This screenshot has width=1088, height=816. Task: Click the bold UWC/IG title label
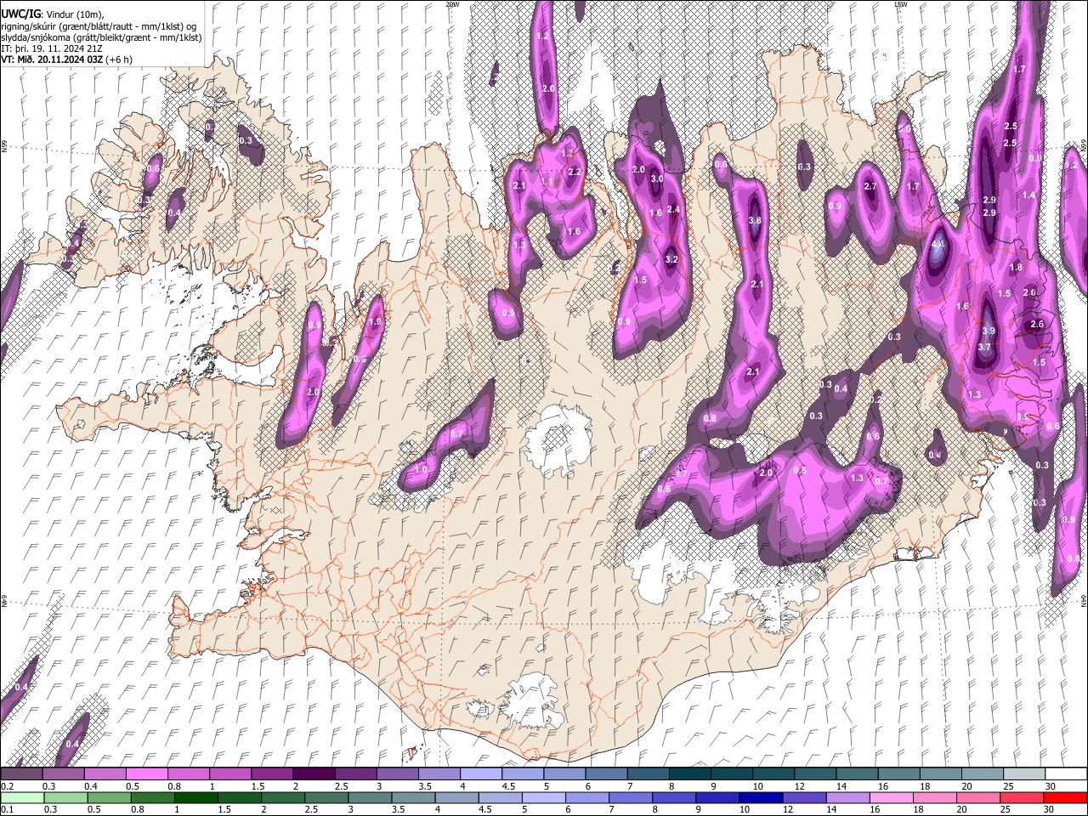click(20, 14)
